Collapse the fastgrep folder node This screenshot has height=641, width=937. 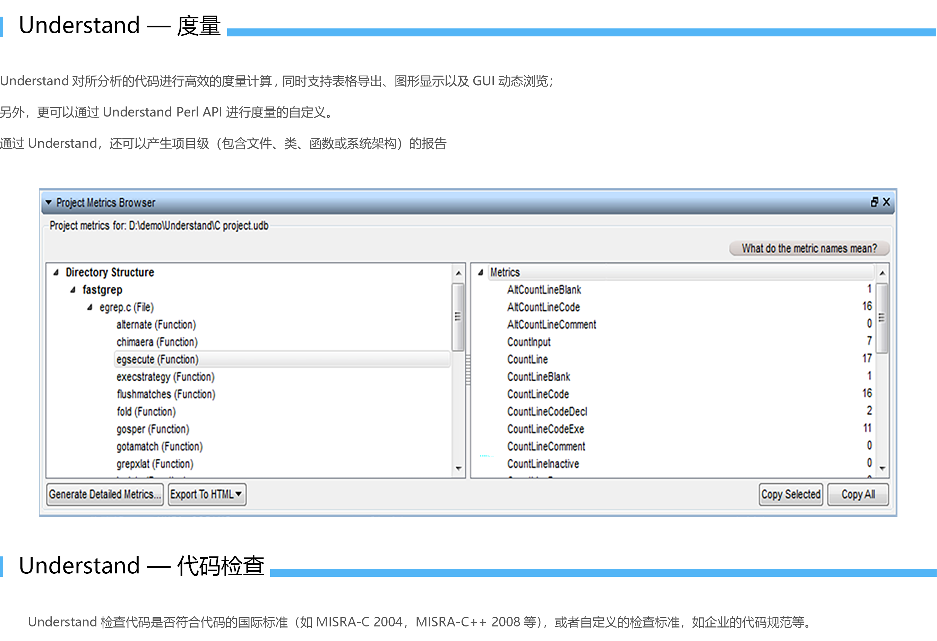tap(73, 290)
